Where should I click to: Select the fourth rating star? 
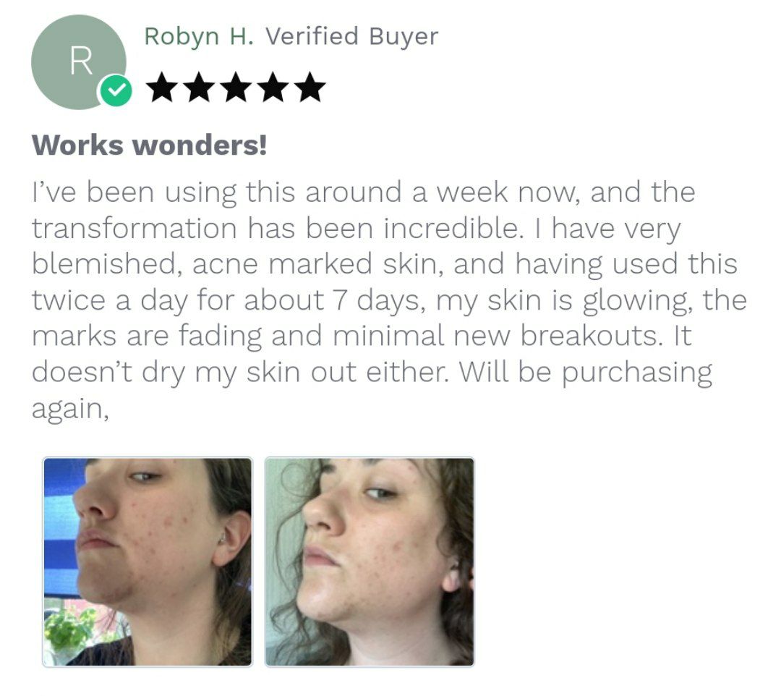(273, 88)
